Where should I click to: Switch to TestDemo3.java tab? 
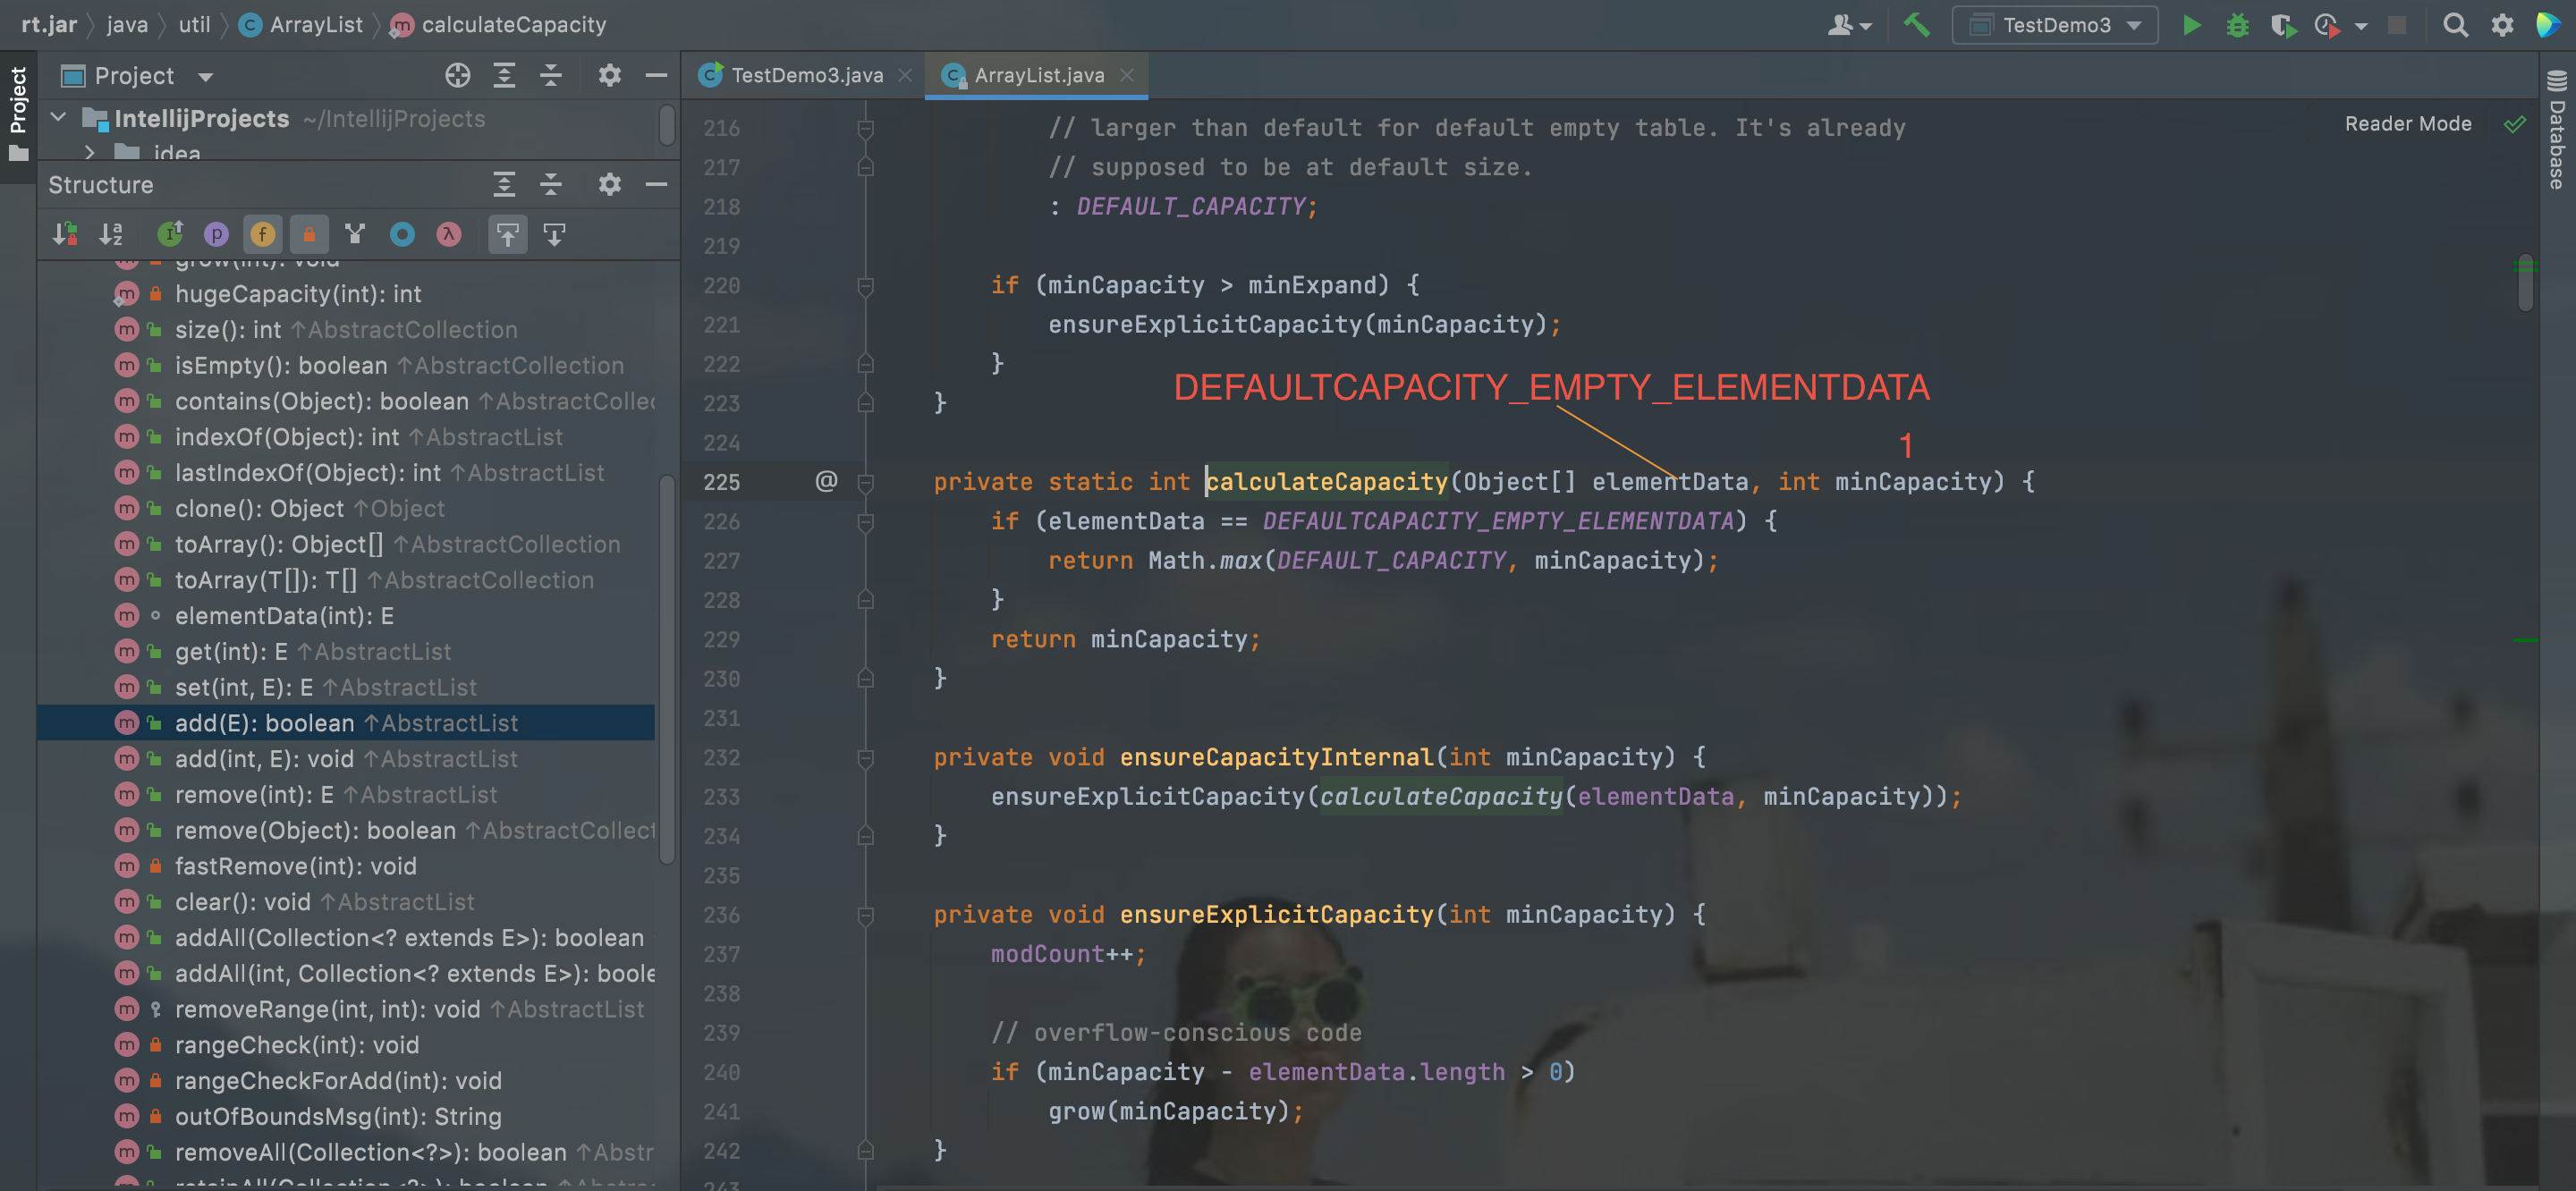(806, 75)
